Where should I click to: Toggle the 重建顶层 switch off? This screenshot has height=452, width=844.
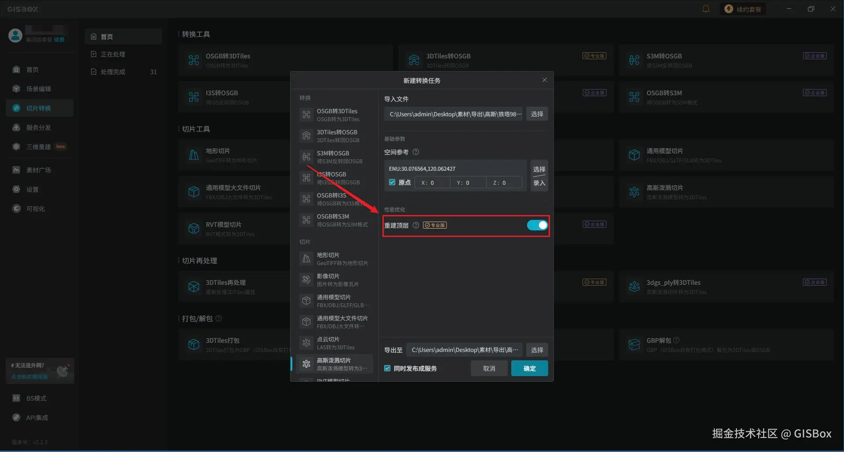tap(537, 225)
